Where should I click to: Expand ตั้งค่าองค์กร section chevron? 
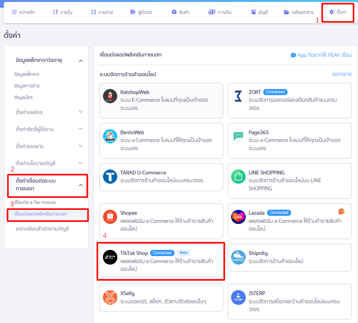pyautogui.click(x=81, y=112)
